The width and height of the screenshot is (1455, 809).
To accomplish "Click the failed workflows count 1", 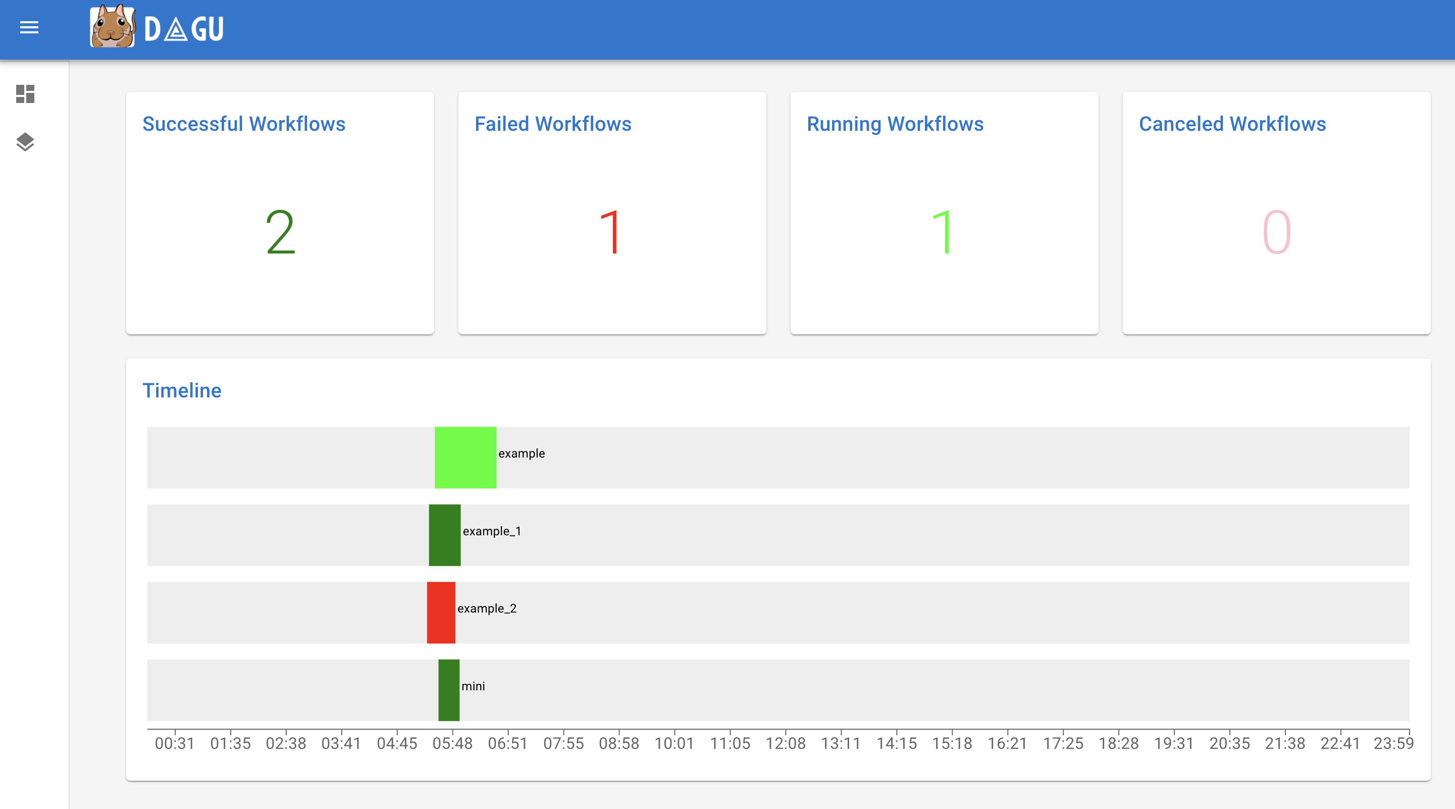I will 611,232.
